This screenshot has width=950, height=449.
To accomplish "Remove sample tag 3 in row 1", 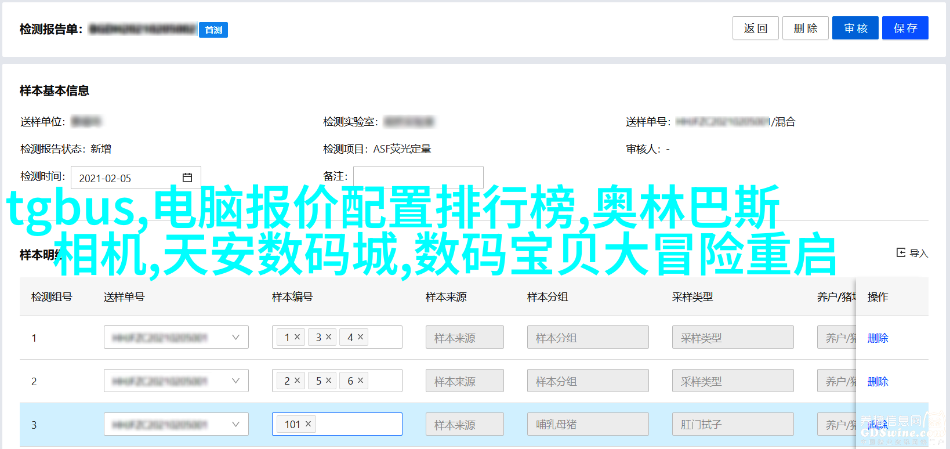I will pyautogui.click(x=329, y=336).
